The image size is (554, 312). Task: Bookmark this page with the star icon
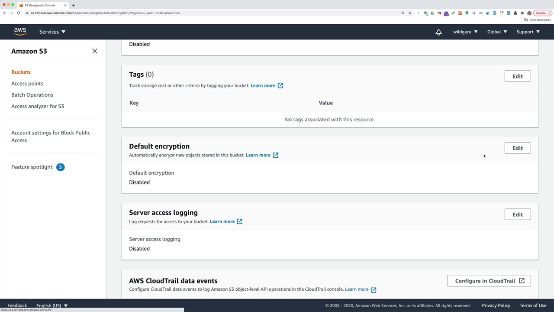pyautogui.click(x=410, y=13)
